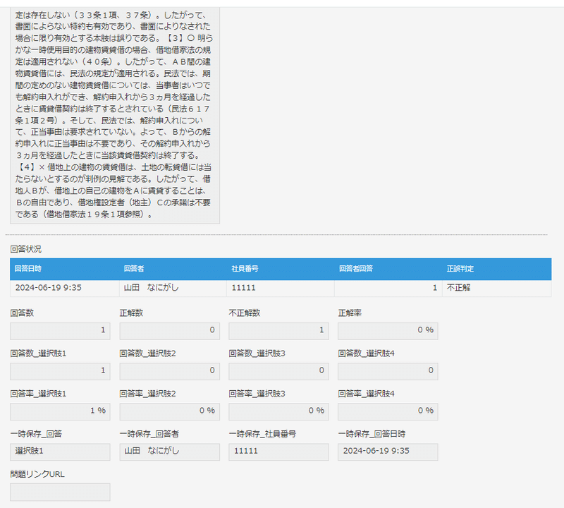Click the 回答状況 section label

coord(25,249)
